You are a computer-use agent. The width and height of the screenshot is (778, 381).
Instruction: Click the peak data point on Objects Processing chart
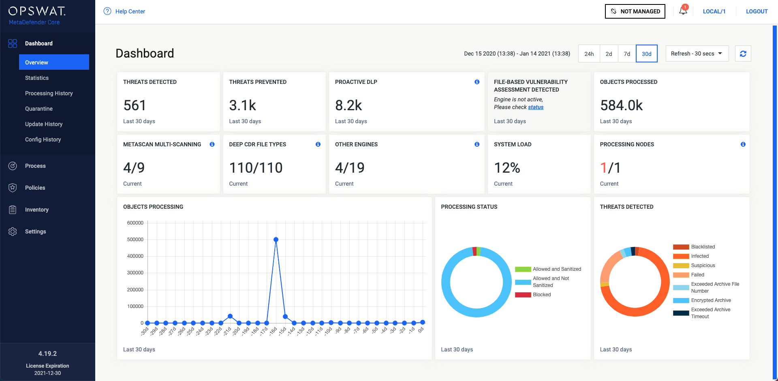[x=276, y=239]
